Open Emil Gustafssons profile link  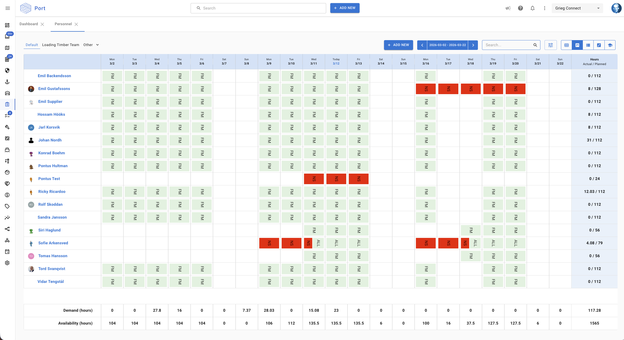pyautogui.click(x=54, y=89)
